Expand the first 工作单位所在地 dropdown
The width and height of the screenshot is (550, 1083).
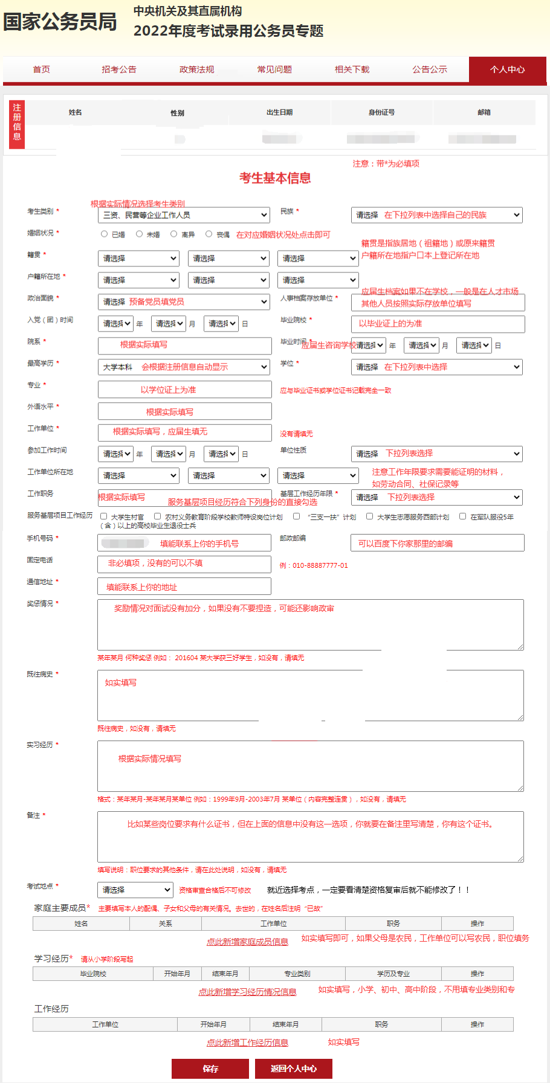pos(139,476)
